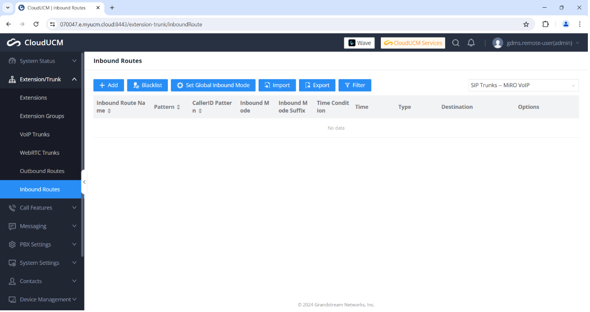
Task: Open the browser extensions puzzle icon
Action: [545, 24]
